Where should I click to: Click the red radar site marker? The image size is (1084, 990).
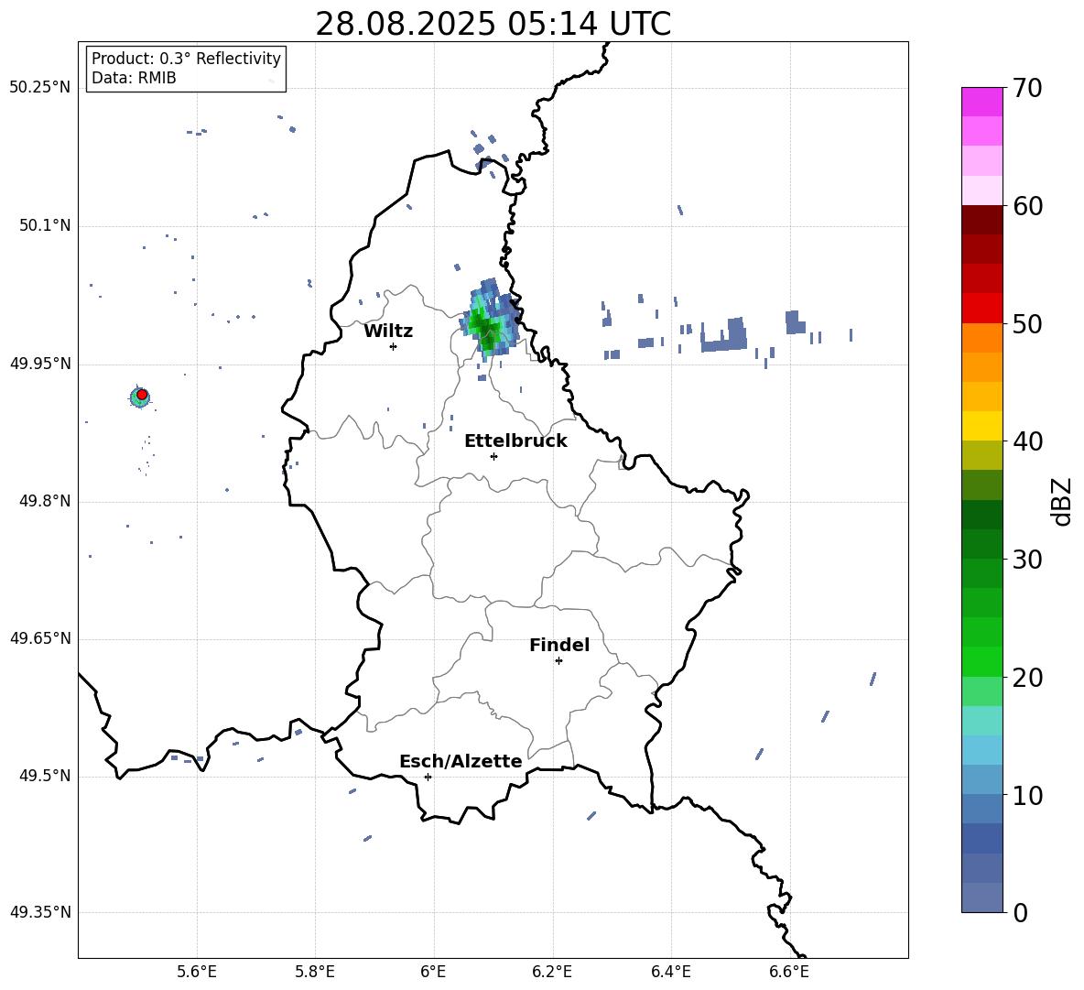(142, 395)
